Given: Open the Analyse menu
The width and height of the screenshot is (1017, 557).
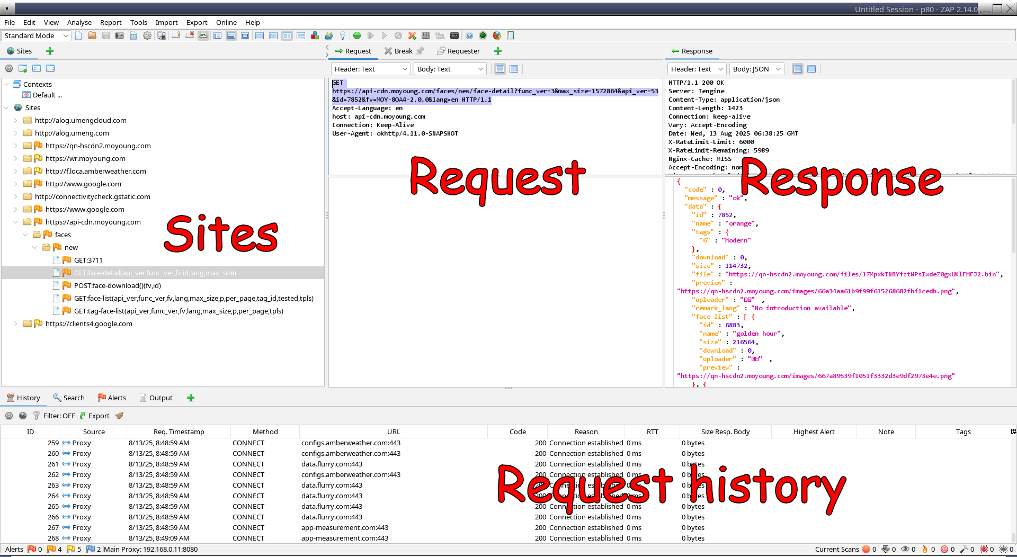Looking at the screenshot, I should 79,22.
